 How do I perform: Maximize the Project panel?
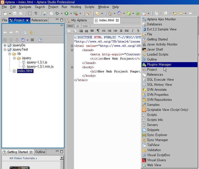[62, 20]
